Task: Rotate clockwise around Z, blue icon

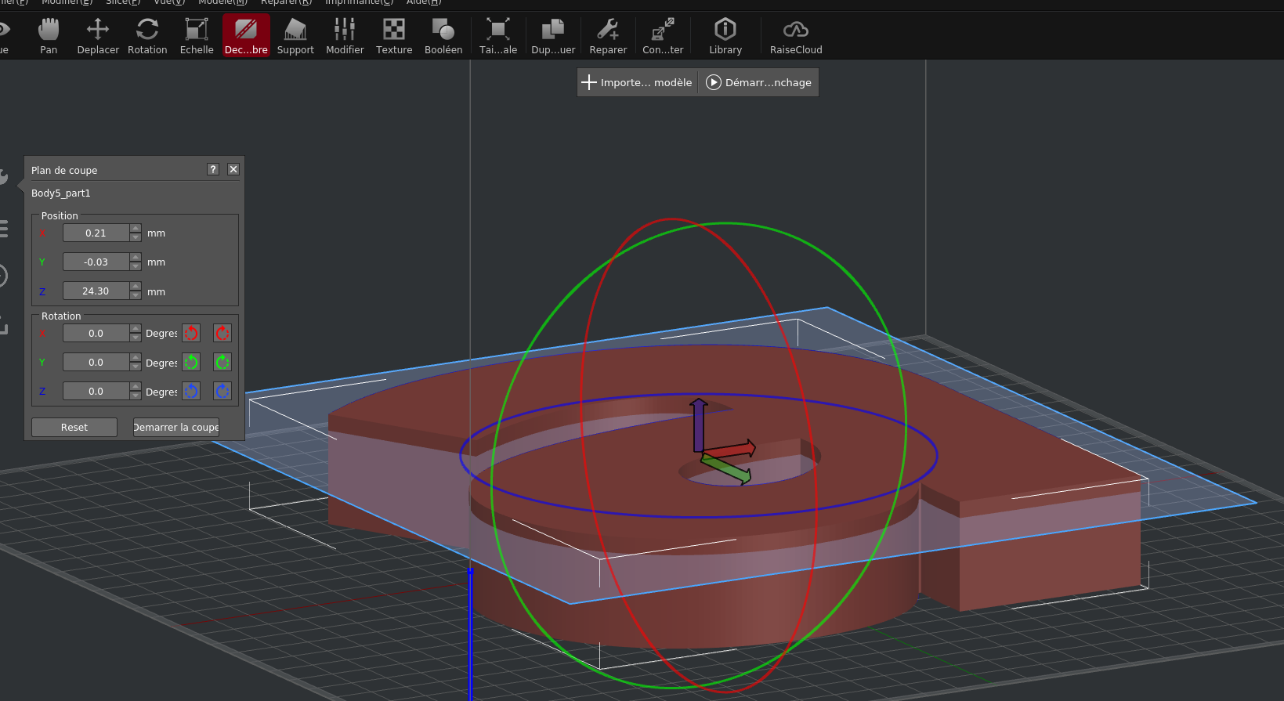Action: point(222,391)
